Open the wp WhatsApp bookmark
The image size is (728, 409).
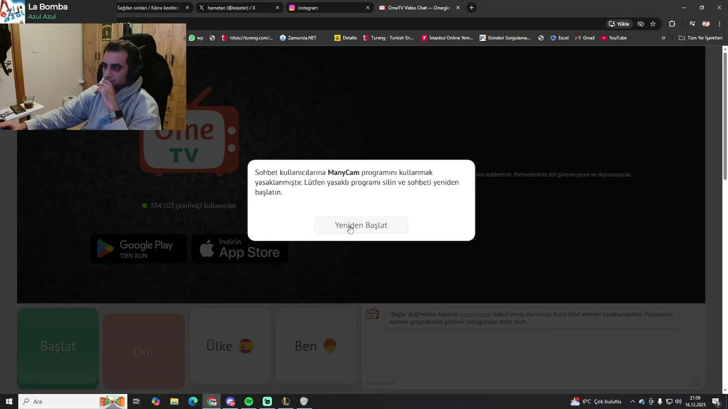point(196,38)
